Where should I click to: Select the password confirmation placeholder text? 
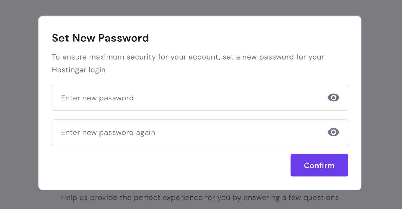pyautogui.click(x=108, y=133)
